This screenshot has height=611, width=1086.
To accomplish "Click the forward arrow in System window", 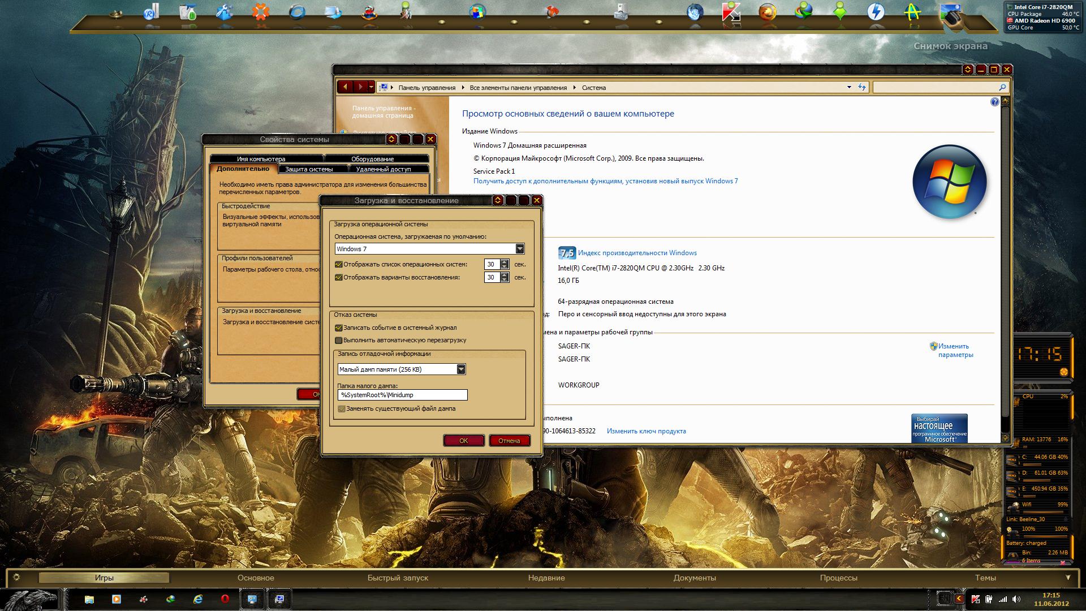I will pyautogui.click(x=360, y=87).
